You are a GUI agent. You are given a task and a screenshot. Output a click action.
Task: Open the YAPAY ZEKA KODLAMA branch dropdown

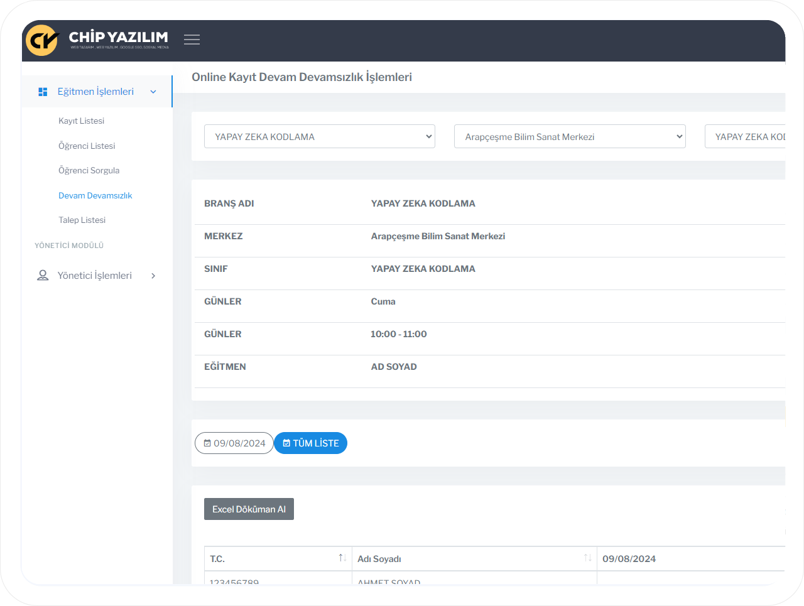point(320,136)
